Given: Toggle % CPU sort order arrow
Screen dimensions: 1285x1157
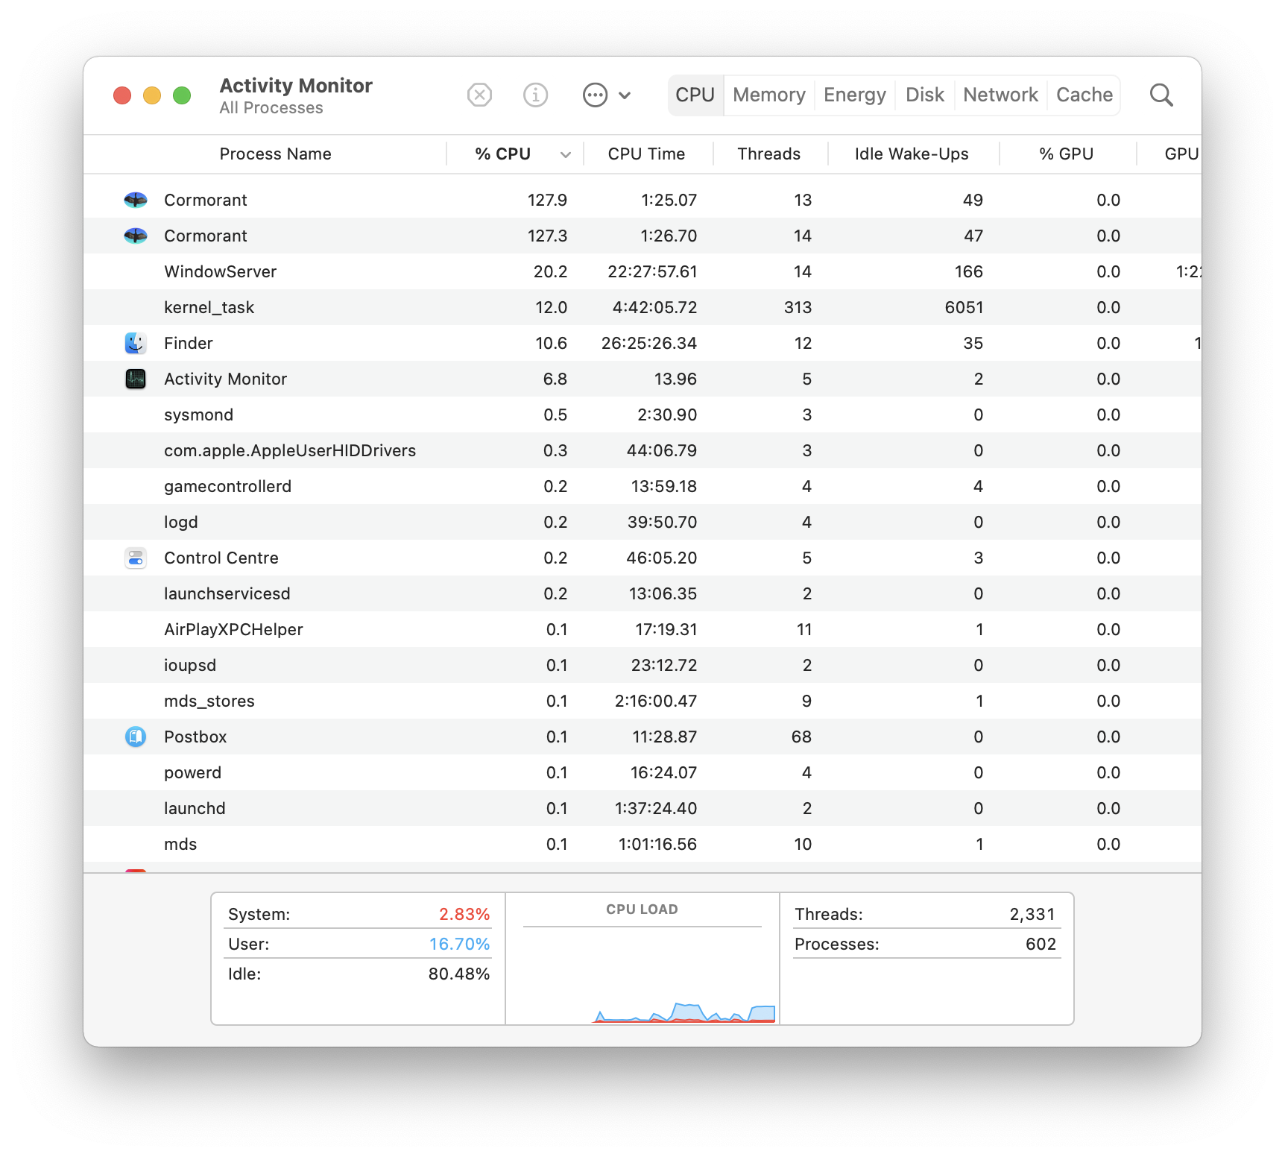Looking at the screenshot, I should 566,154.
